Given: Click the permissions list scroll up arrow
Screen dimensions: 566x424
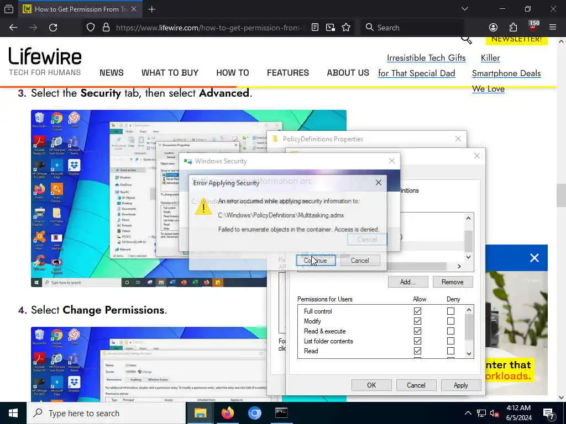Looking at the screenshot, I should click(x=469, y=310).
